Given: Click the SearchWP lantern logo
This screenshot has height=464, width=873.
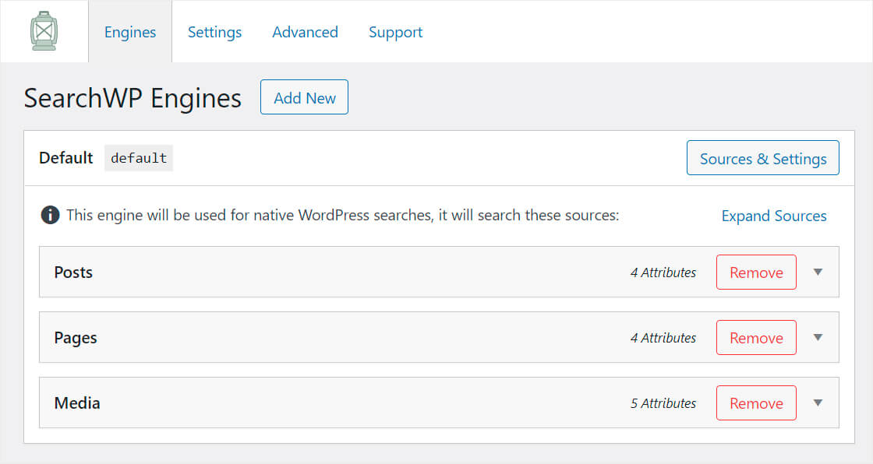Looking at the screenshot, I should 44,31.
